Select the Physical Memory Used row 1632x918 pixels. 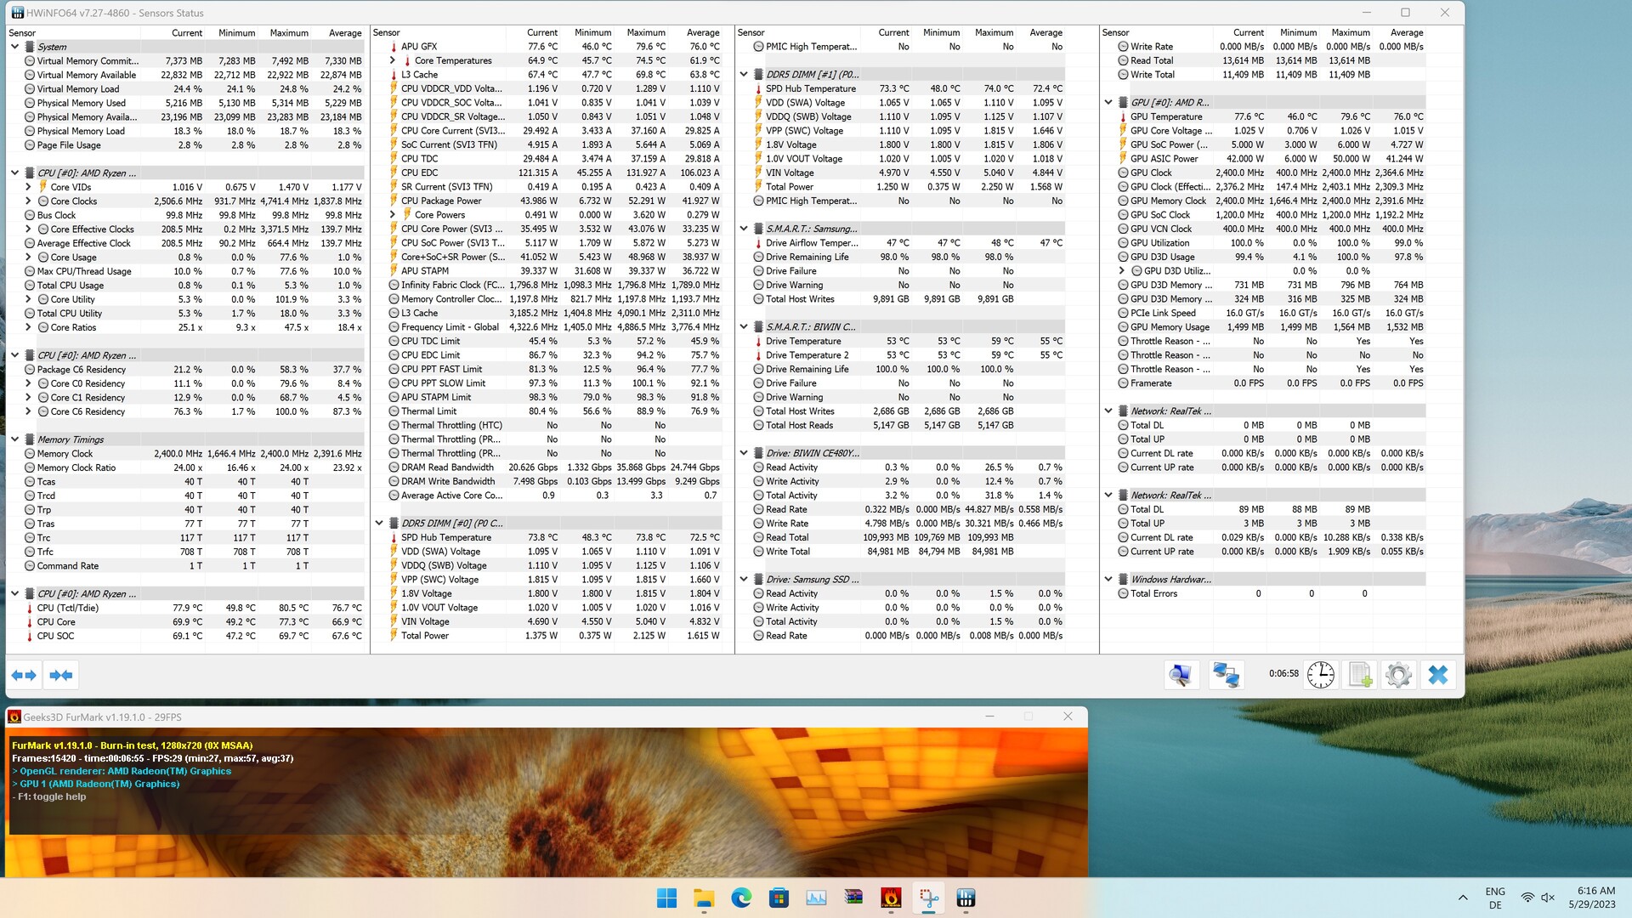click(x=186, y=103)
